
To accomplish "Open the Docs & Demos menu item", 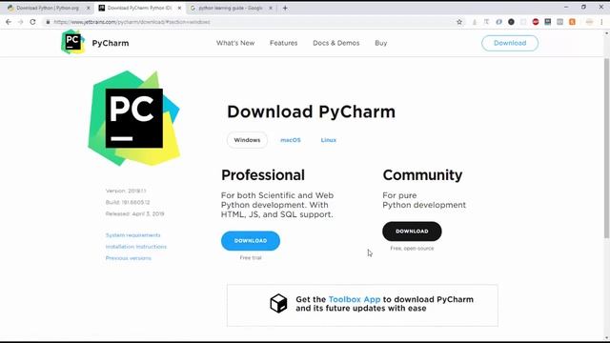I will tap(336, 43).
